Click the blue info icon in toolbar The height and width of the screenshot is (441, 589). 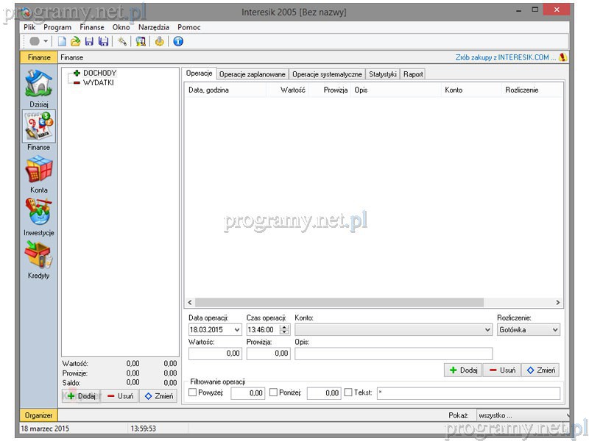pyautogui.click(x=177, y=42)
